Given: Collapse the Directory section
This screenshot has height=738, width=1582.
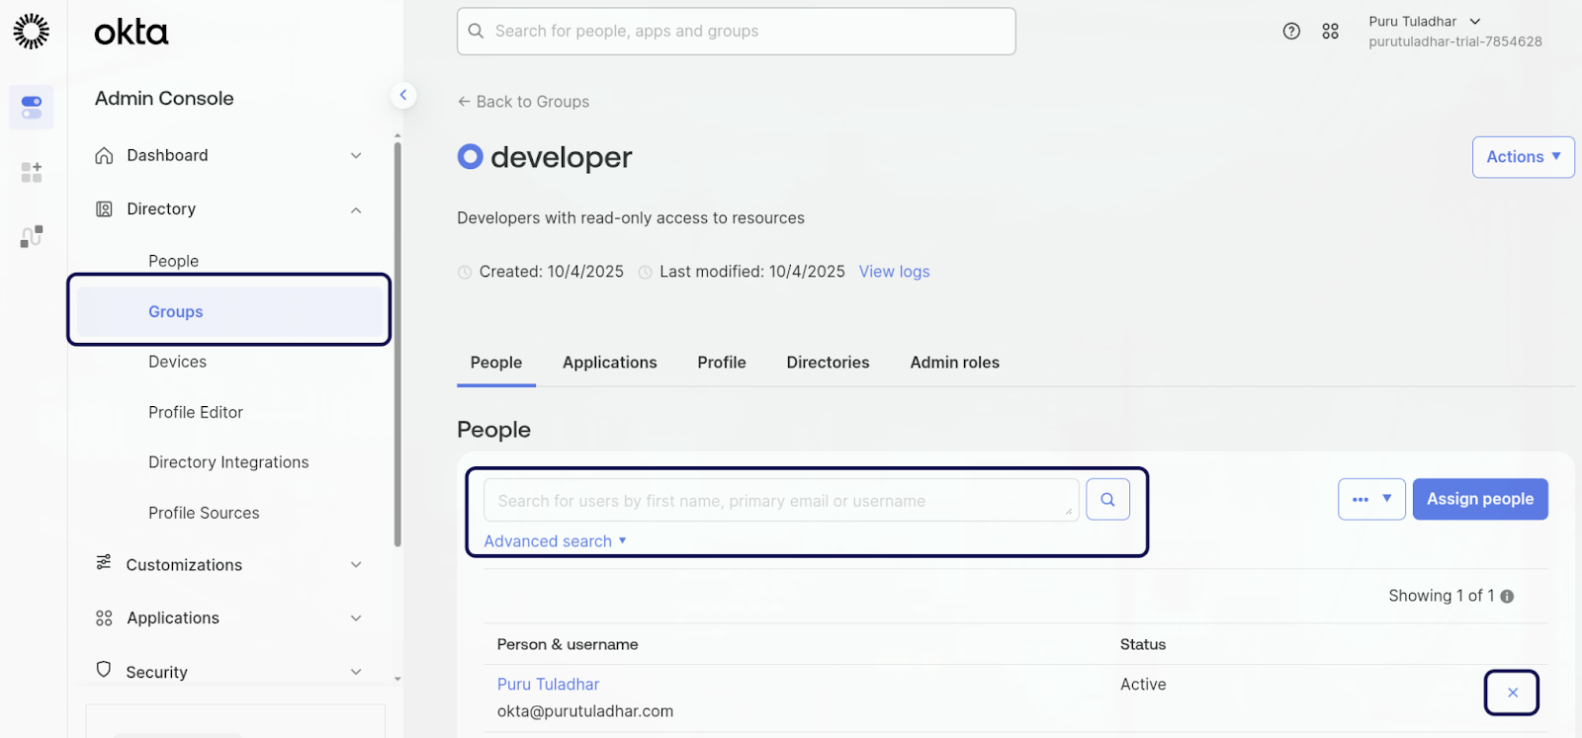Looking at the screenshot, I should point(356,209).
